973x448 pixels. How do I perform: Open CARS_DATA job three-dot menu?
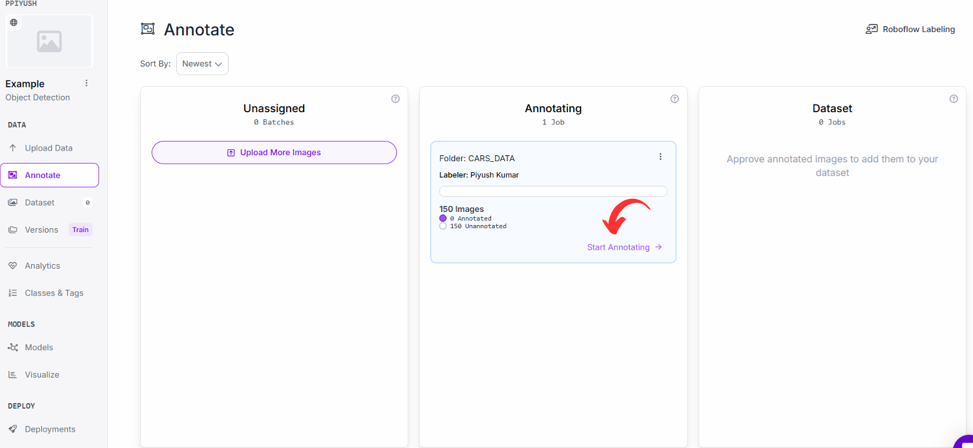[x=660, y=157]
